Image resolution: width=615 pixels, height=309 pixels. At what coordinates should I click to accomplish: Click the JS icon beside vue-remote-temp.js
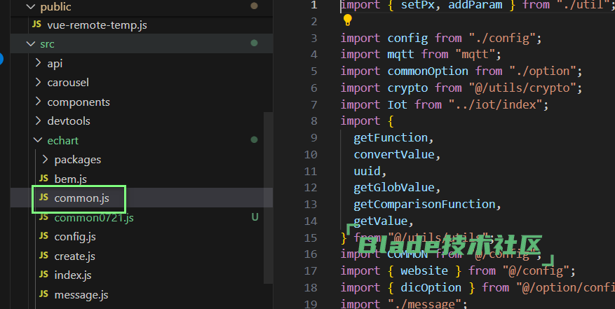pos(37,25)
